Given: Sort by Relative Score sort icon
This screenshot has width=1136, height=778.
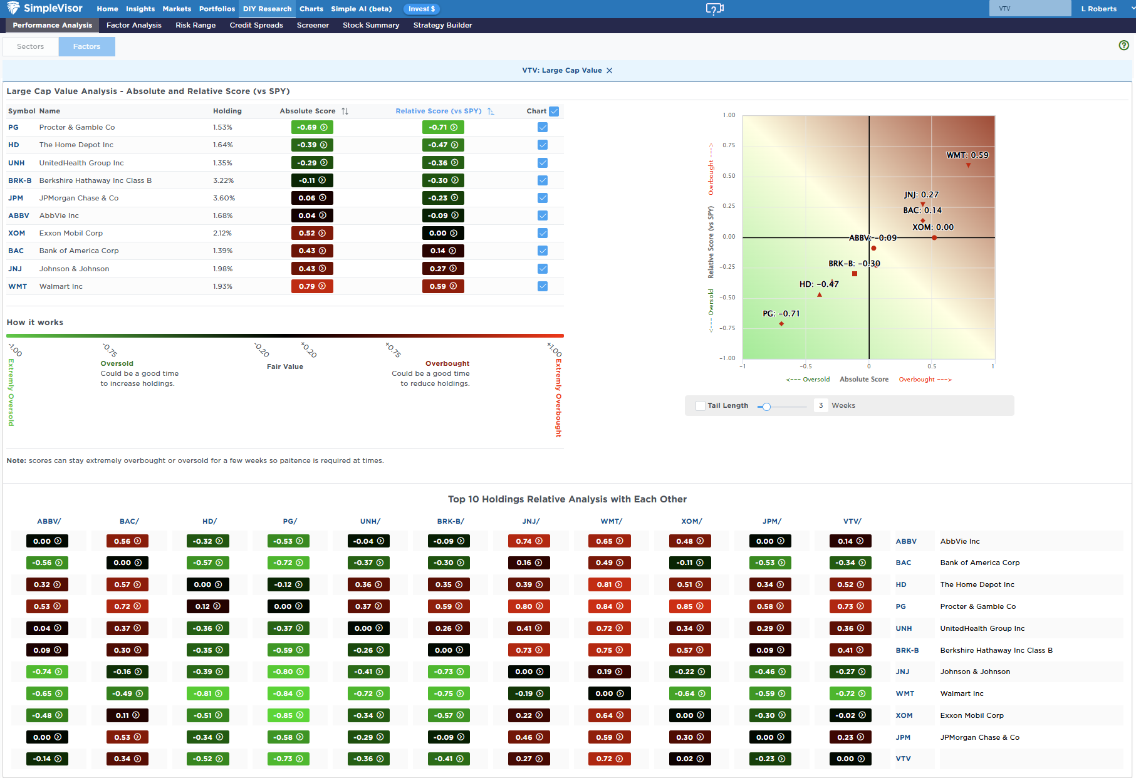Looking at the screenshot, I should [491, 112].
